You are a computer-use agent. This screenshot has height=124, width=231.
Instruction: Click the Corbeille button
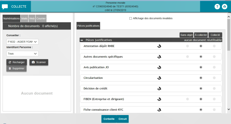[x=109, y=119]
